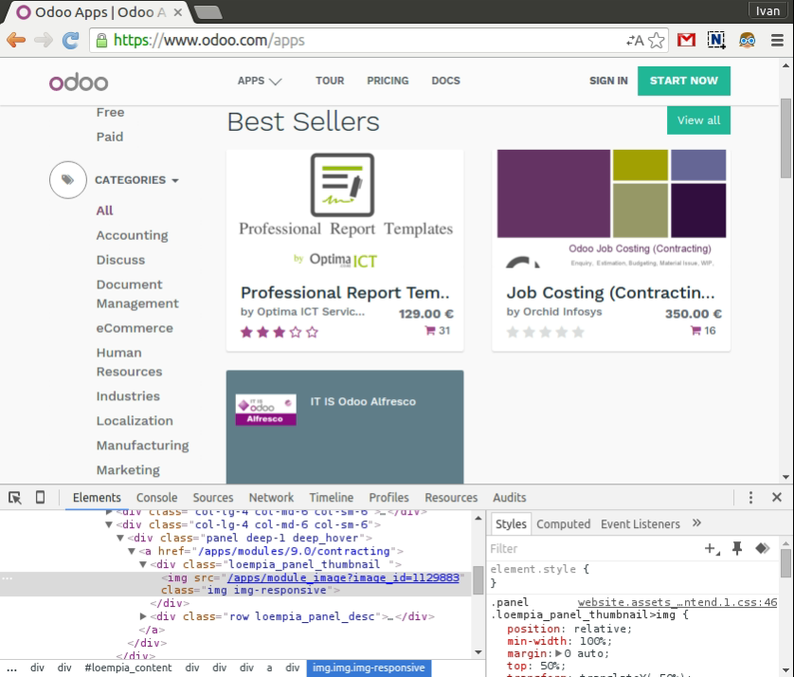794x677 pixels.
Task: Reload the page with refresh icon
Action: click(70, 40)
